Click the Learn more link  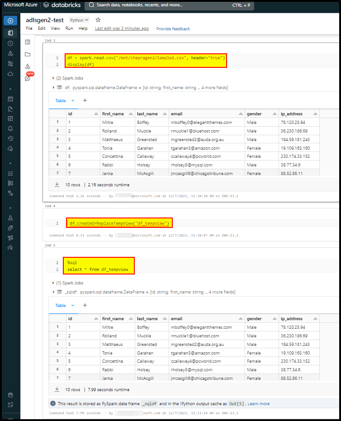click(x=259, y=404)
